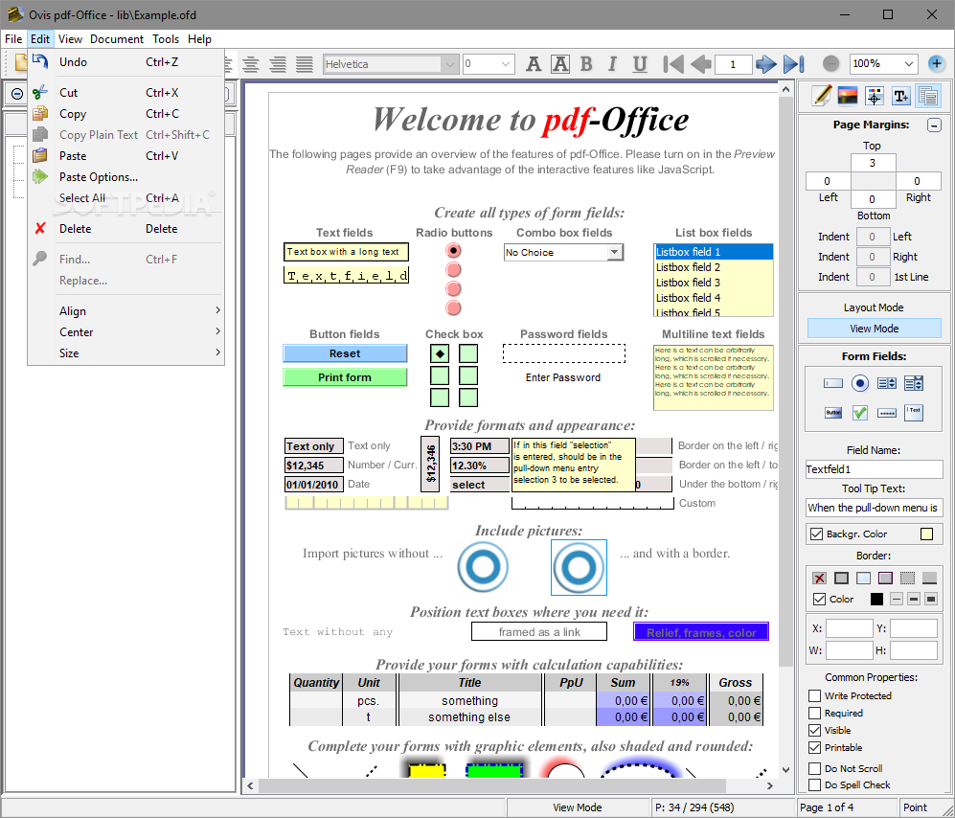Open the 100% zoom level dropdown
The image size is (955, 818).
909,63
